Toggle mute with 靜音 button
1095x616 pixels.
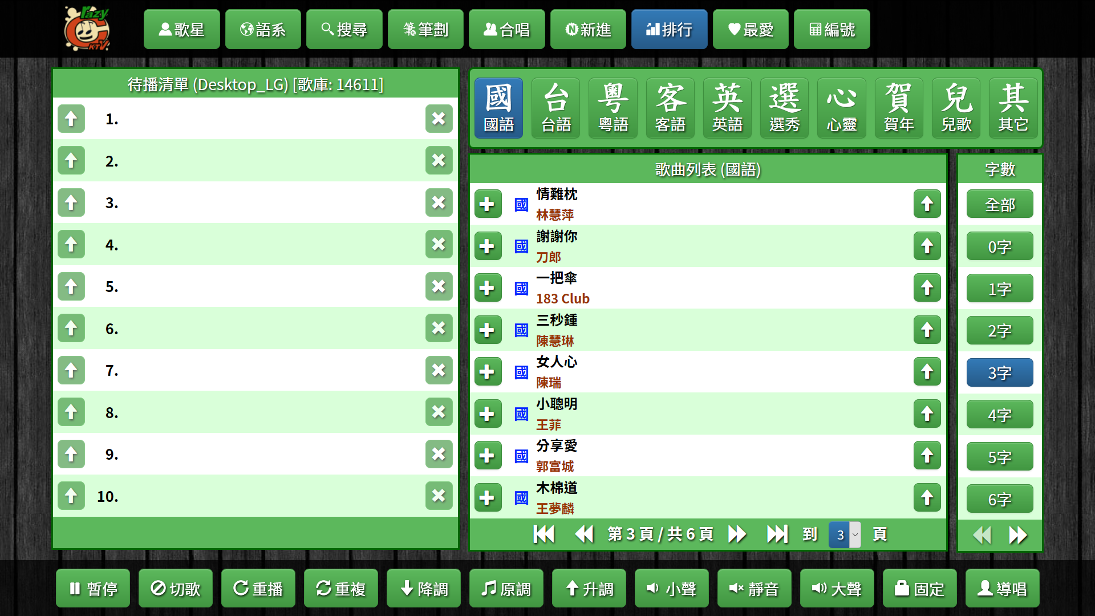point(754,589)
